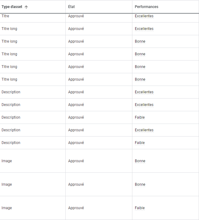
Task: Open Faible rating of the last Image row
Action: (x=140, y=208)
